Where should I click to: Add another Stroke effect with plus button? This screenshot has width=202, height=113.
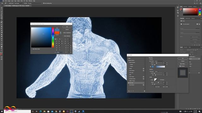(x=143, y=68)
